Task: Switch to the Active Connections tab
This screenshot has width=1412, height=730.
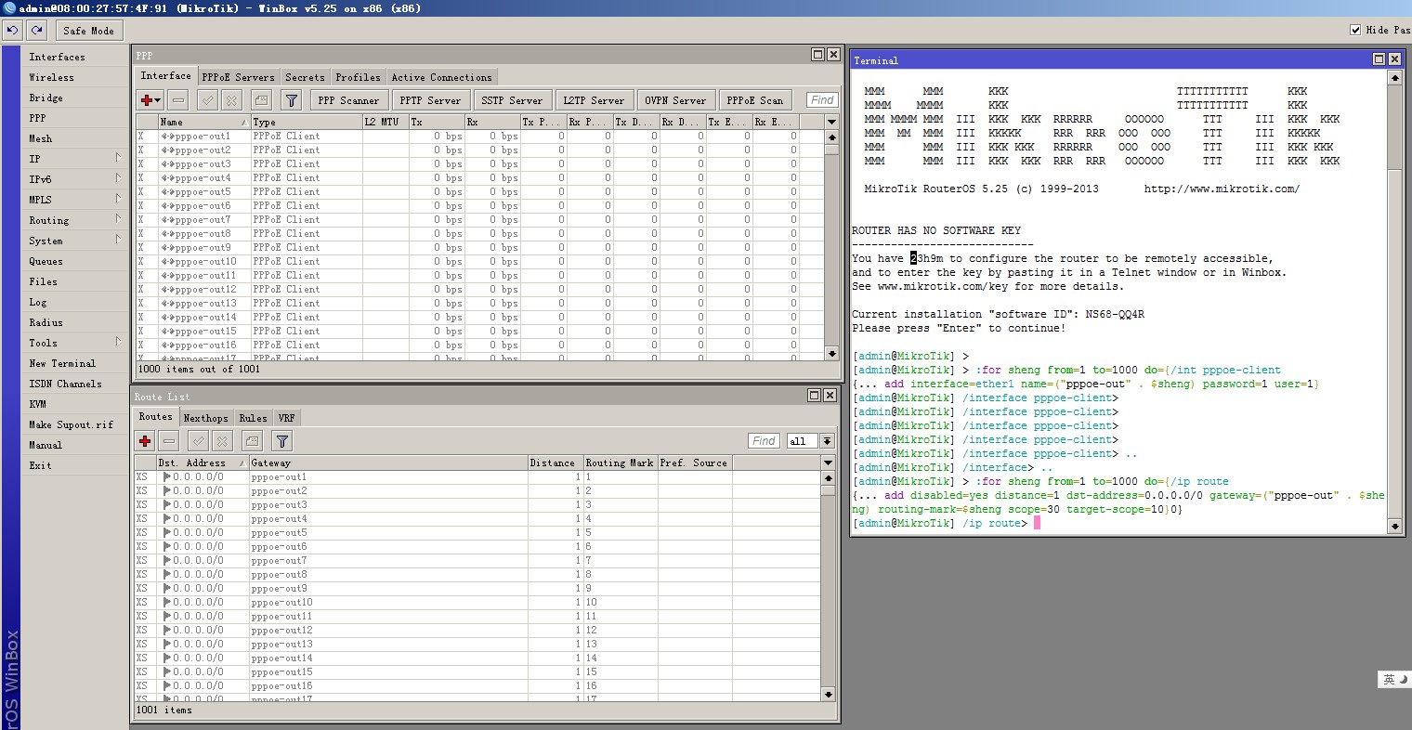Action: [441, 77]
